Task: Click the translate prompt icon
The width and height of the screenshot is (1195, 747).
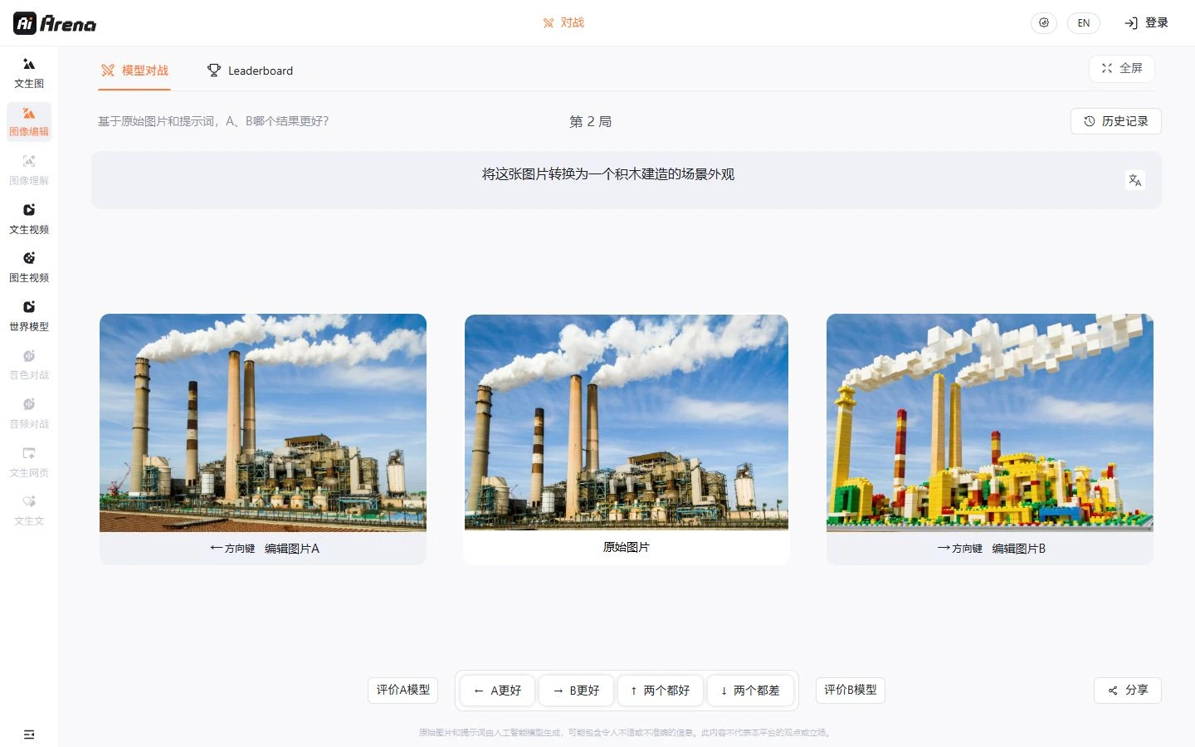Action: [1135, 180]
